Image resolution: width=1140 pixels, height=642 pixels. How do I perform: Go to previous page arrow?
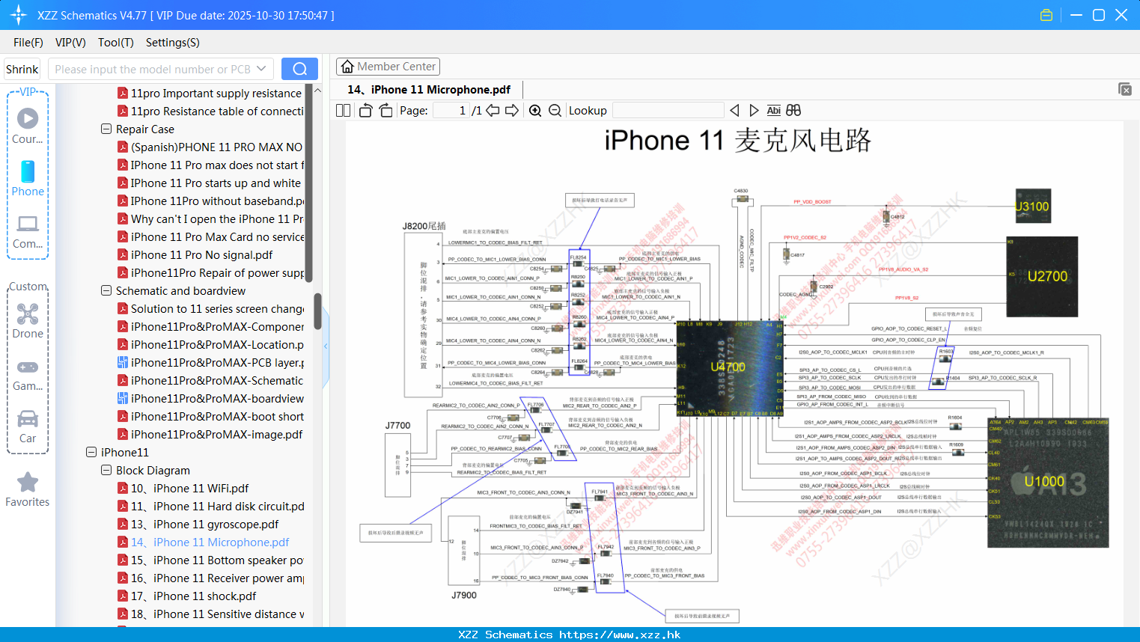tap(493, 110)
